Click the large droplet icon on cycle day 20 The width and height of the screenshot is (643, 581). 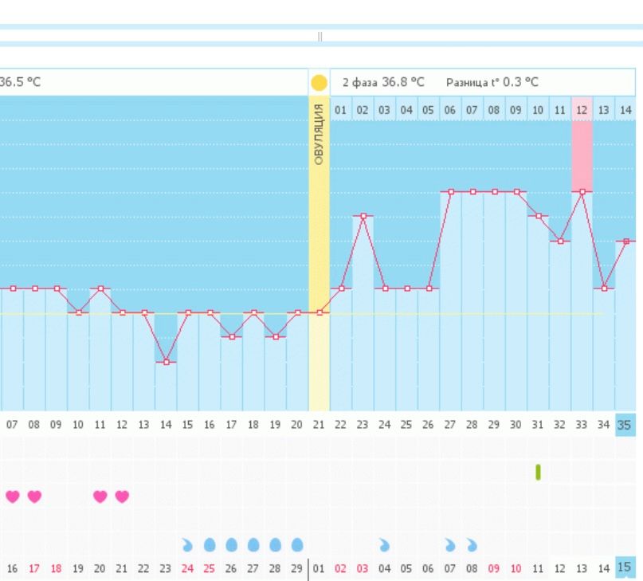[x=297, y=544]
